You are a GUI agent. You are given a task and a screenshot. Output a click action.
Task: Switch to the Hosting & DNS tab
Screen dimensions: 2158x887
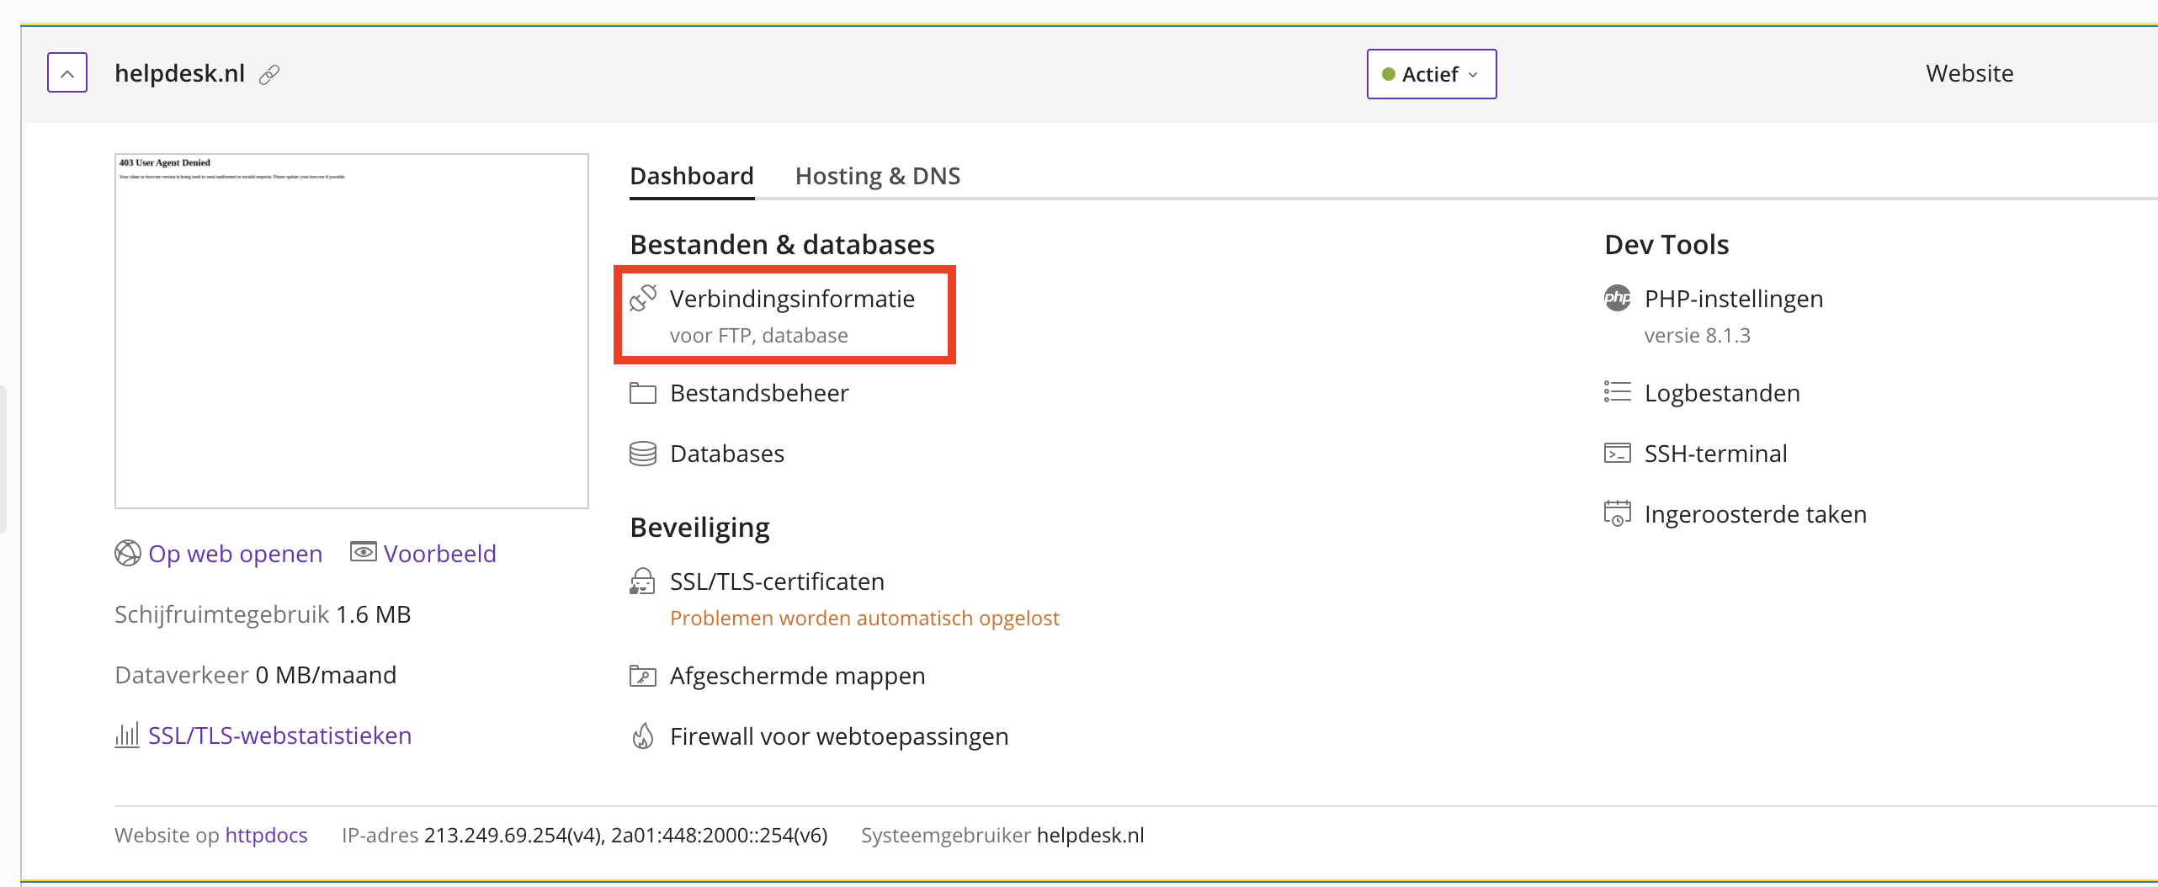click(877, 176)
